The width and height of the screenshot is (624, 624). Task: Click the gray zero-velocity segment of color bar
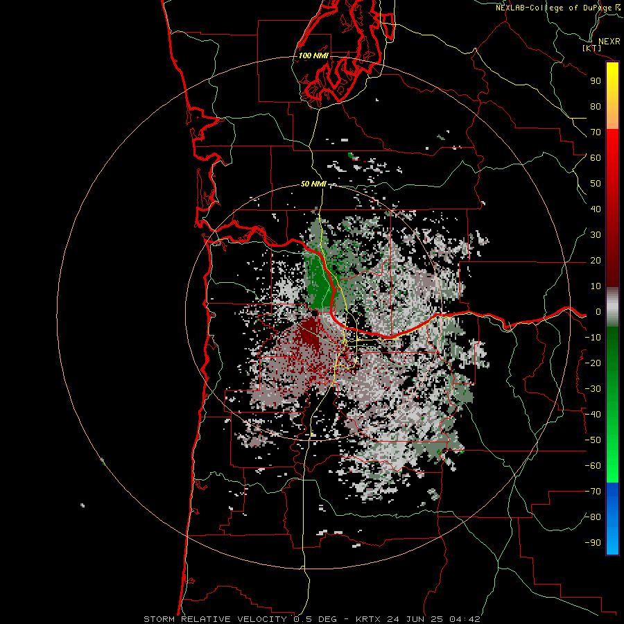612,307
